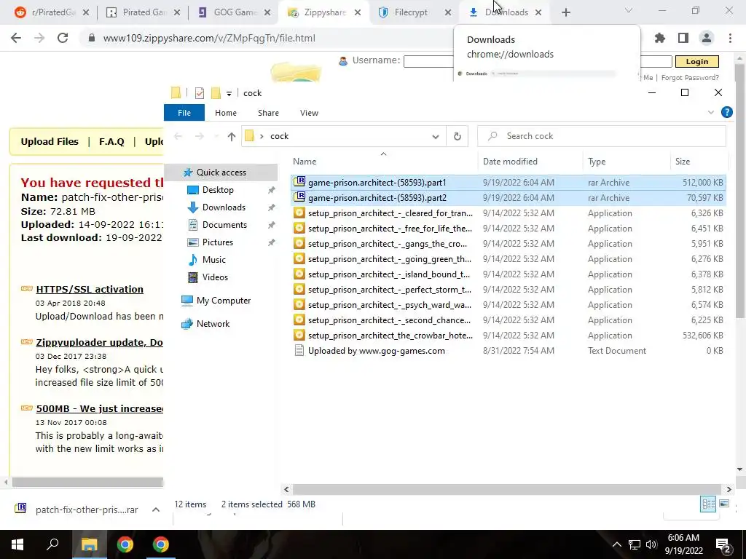Viewport: 746px width, 559px height.
Task: Select setup_prison_architect perfect_storm file
Action: click(508, 290)
